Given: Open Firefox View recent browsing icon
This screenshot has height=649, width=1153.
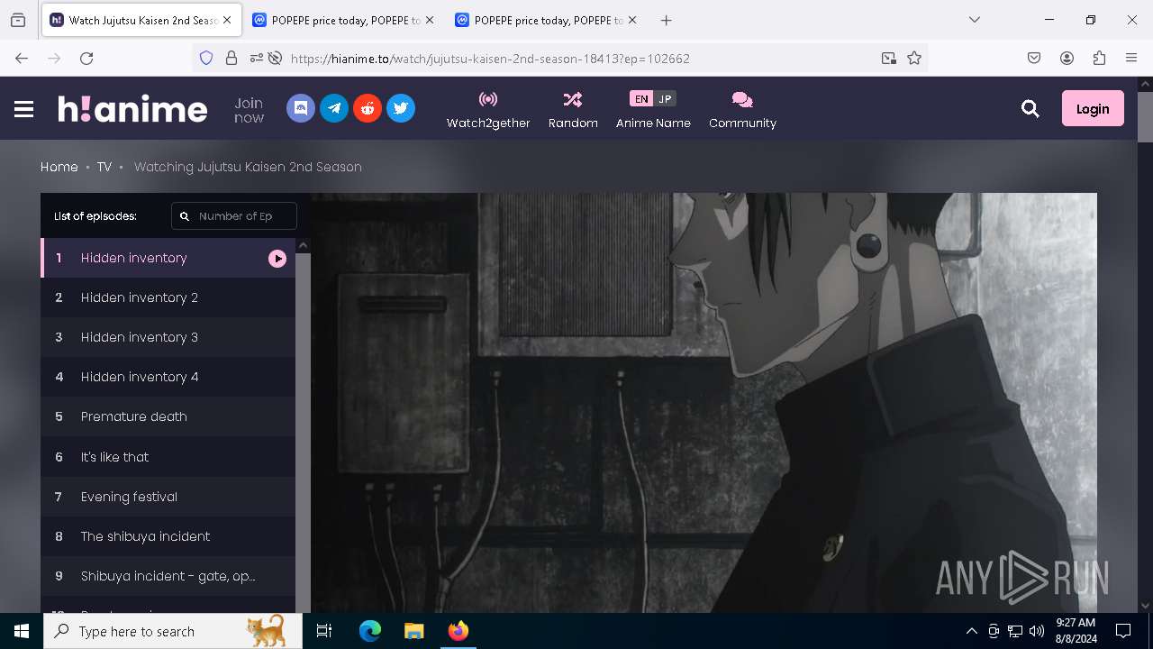Looking at the screenshot, I should click(x=18, y=20).
